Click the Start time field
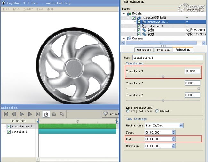Screen dimensions: 208x162 [x=158, y=132]
